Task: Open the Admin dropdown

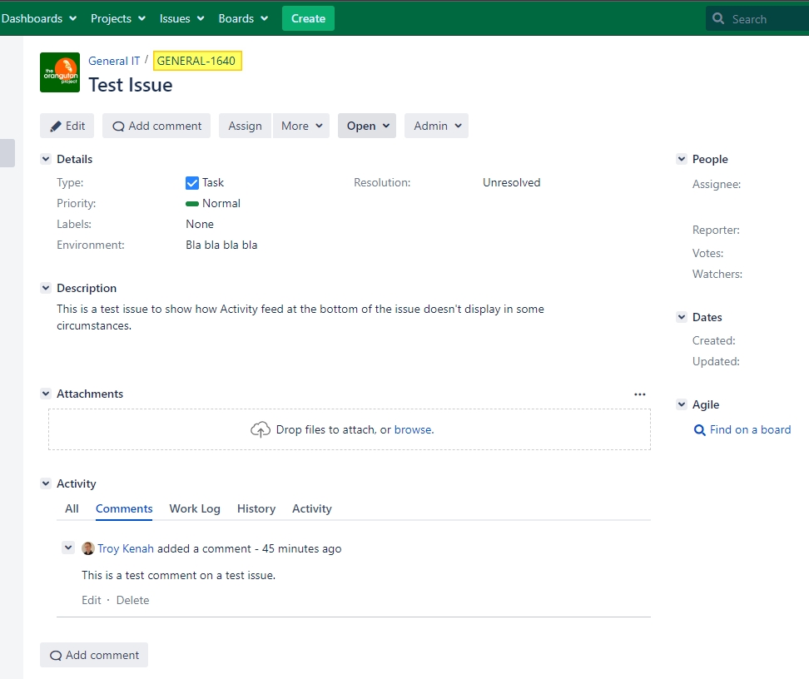Action: [x=436, y=126]
